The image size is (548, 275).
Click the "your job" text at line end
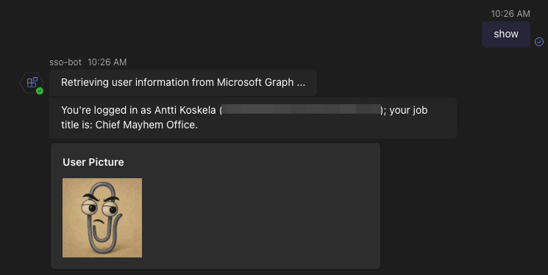click(408, 110)
